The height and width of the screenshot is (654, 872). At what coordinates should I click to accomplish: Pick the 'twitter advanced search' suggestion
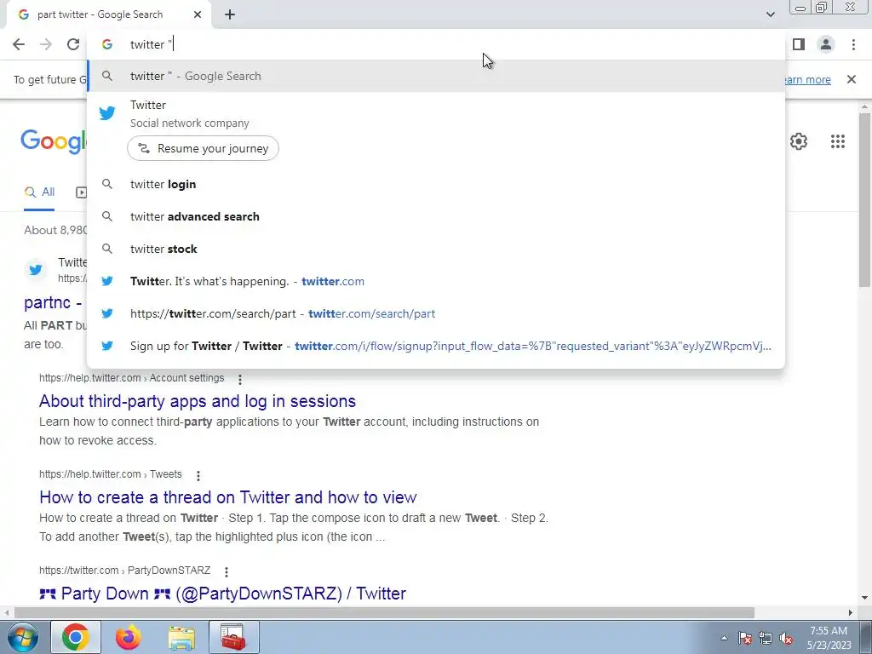pyautogui.click(x=436, y=216)
